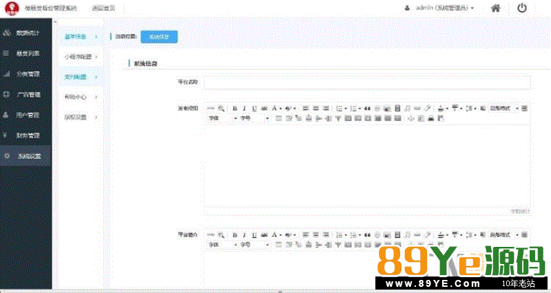Screen dimensions: 551x293
Task: Toggle HTML source in 平台简介 editor
Action: [211, 235]
